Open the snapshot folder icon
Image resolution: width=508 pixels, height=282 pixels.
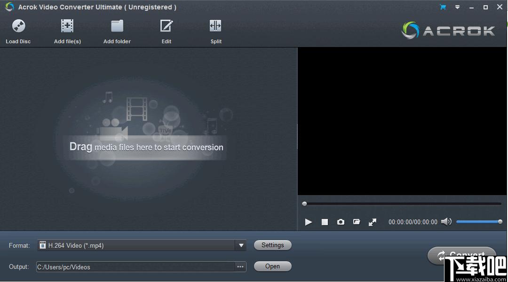[357, 222]
